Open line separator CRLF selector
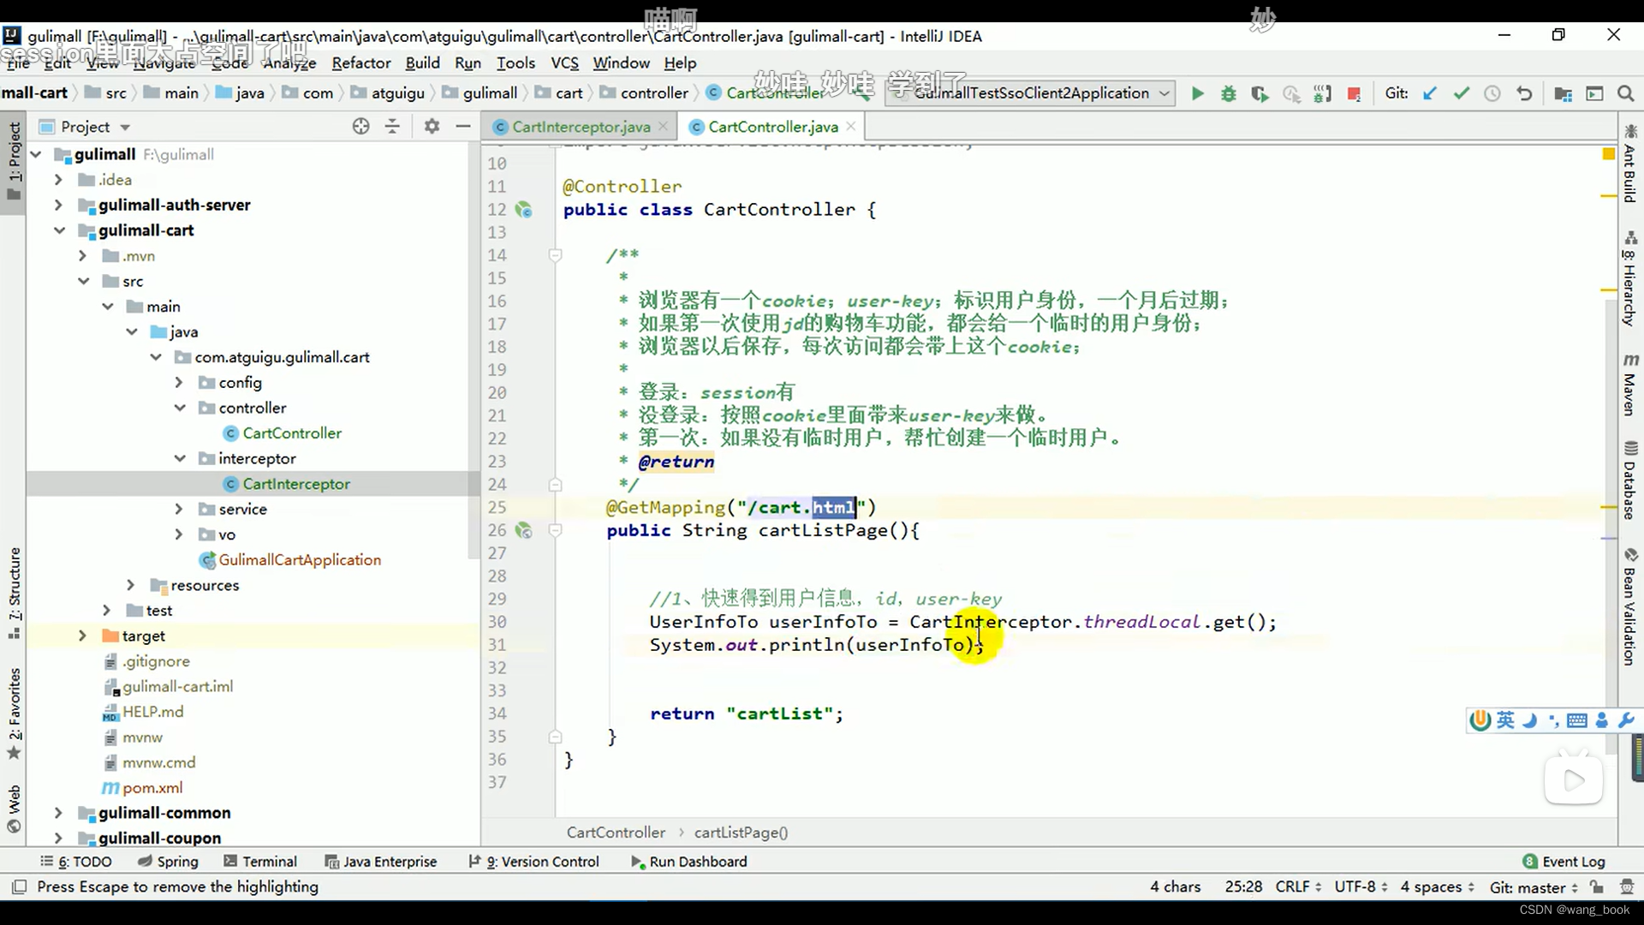 1298,886
